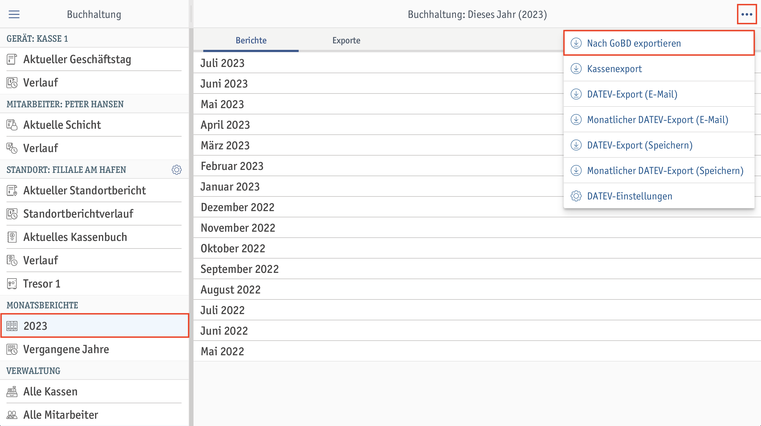Click the Peter Hansen Verlauf history icon

12,148
